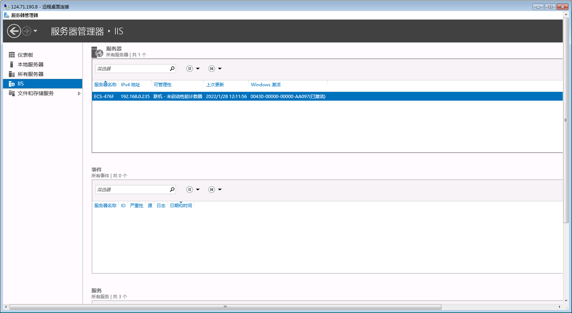Open the servers save-query dropdown arrow

coord(220,69)
